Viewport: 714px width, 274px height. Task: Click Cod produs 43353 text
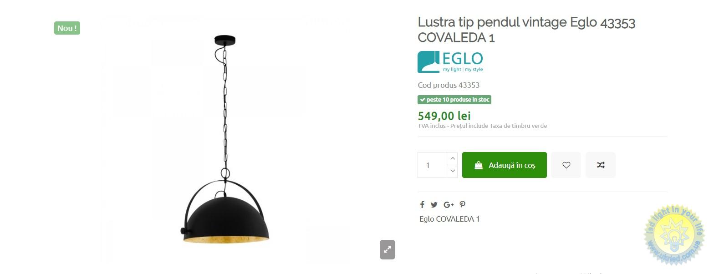coord(449,85)
